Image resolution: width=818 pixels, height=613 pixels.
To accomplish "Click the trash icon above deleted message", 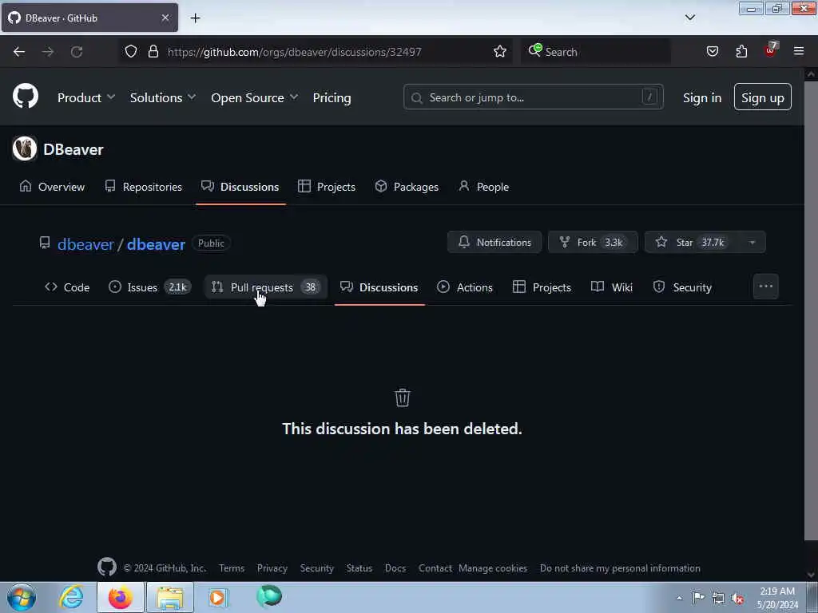I will click(403, 397).
